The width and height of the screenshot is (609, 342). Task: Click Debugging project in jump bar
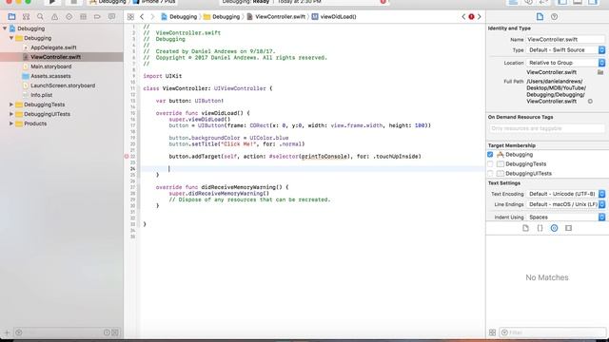click(179, 17)
